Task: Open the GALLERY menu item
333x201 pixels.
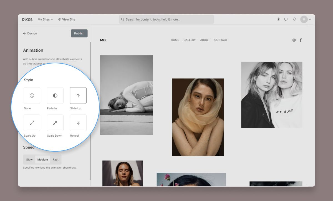Action: [190, 40]
